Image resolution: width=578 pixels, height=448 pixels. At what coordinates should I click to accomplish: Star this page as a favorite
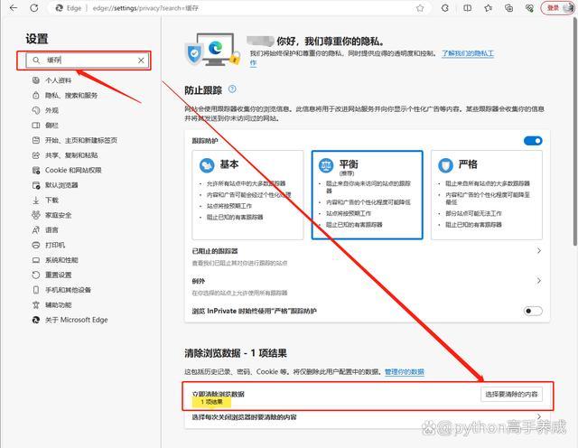(420, 8)
